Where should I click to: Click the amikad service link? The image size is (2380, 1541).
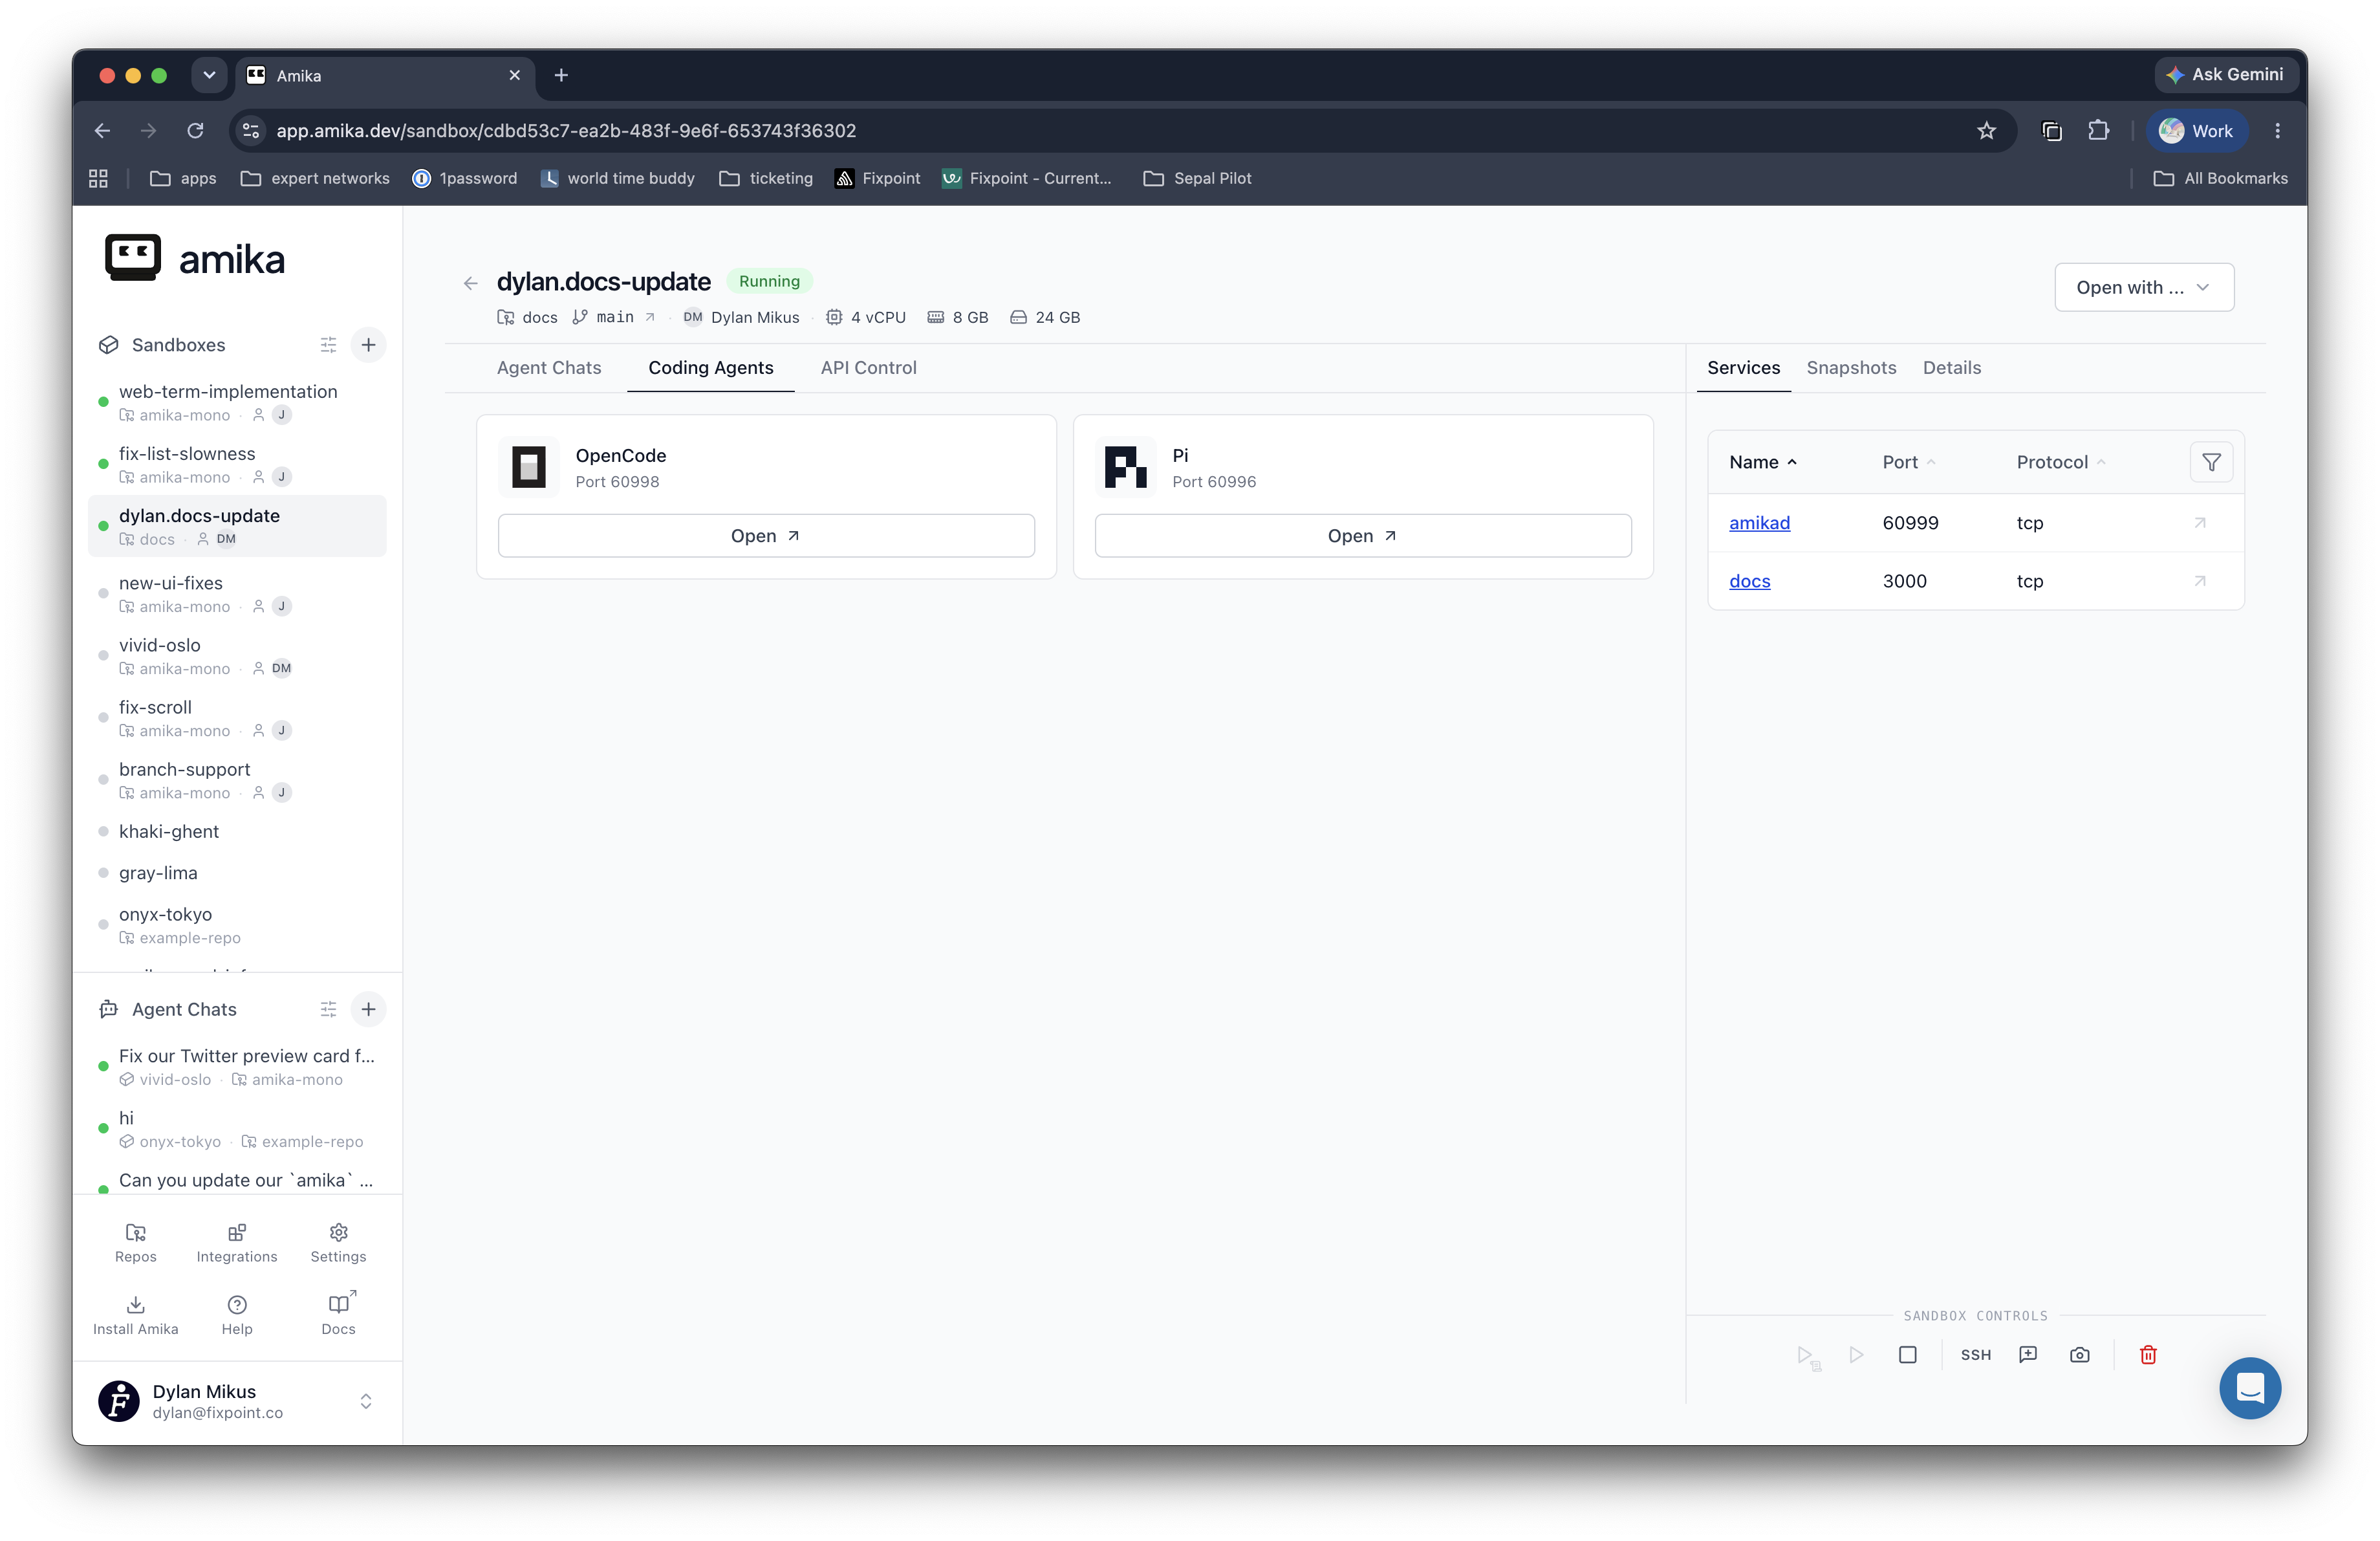[1759, 523]
